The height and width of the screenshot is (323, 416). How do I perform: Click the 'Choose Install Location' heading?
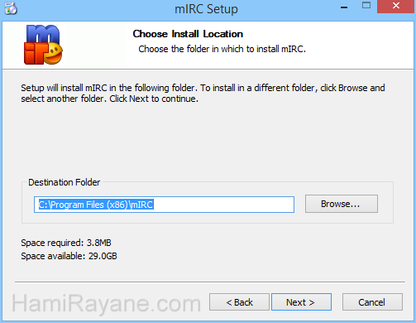(x=188, y=34)
